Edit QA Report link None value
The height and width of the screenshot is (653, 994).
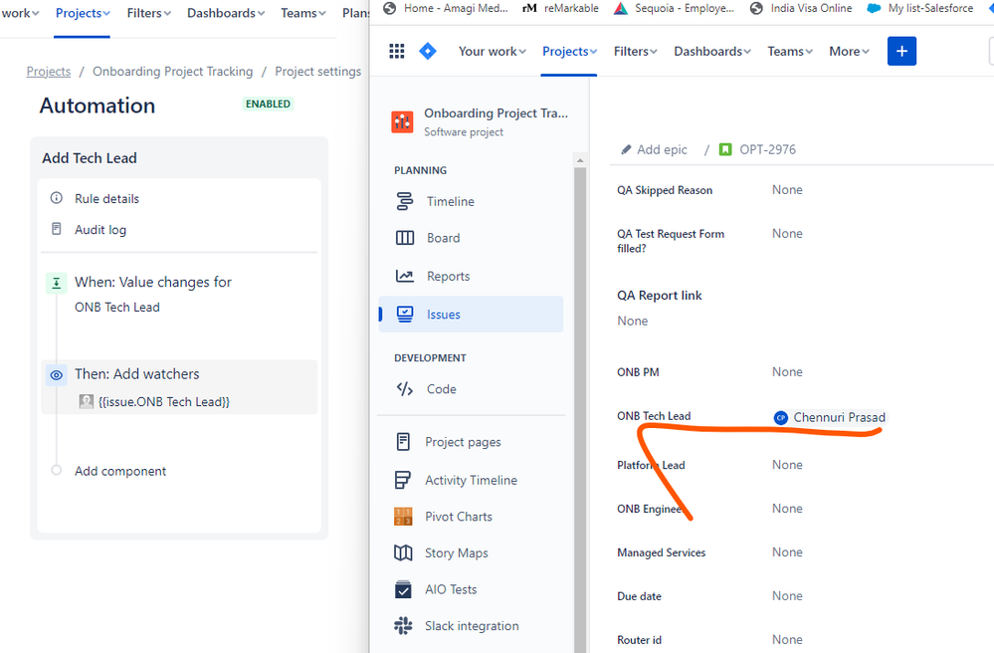tap(633, 321)
